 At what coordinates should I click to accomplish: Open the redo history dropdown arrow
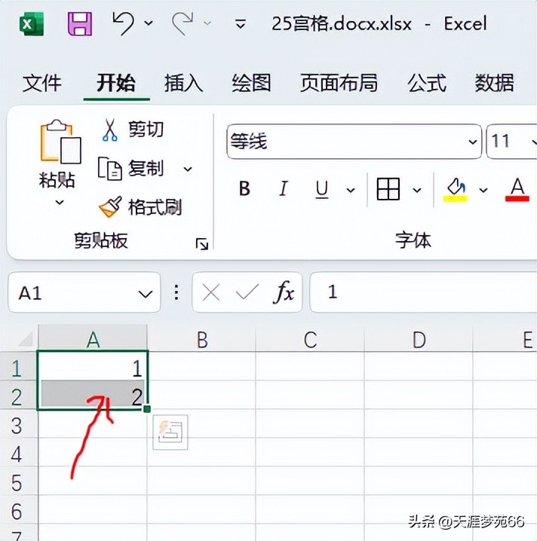(x=207, y=23)
